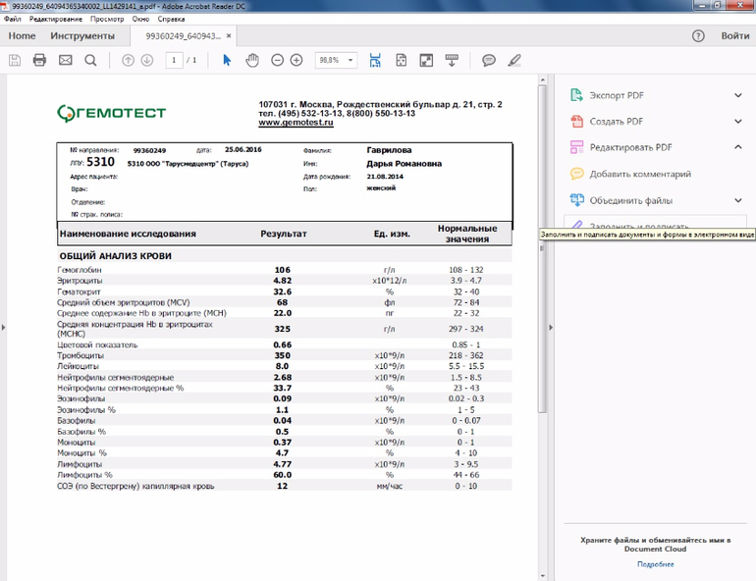
Task: Expand the Экспорт PDF section
Action: (x=738, y=95)
